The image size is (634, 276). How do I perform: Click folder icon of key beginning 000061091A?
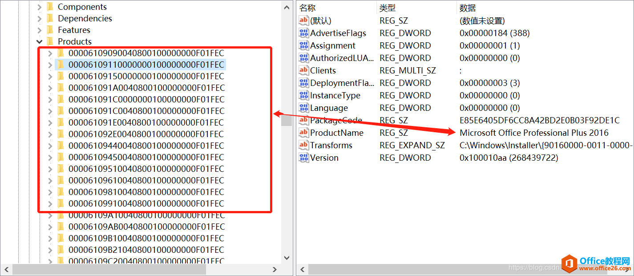tap(61, 88)
